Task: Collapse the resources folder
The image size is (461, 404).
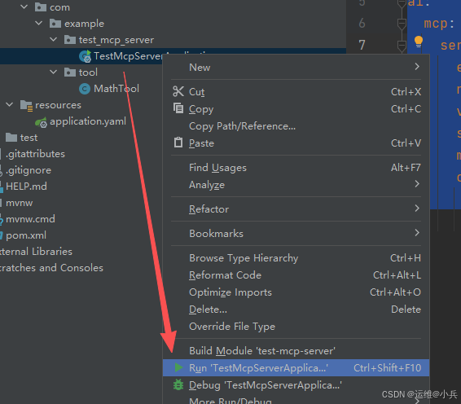Action: [10, 104]
